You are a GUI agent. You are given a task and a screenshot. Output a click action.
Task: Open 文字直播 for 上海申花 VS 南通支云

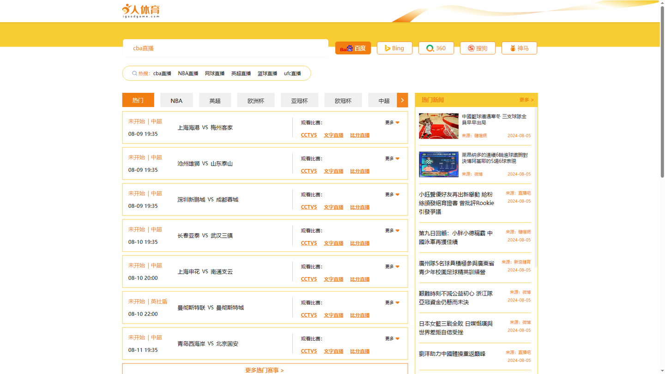(333, 279)
